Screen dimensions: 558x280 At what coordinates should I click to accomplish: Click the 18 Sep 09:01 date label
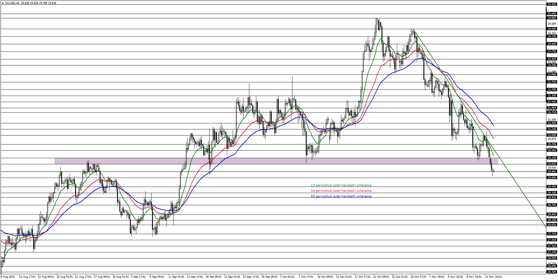click(x=214, y=277)
